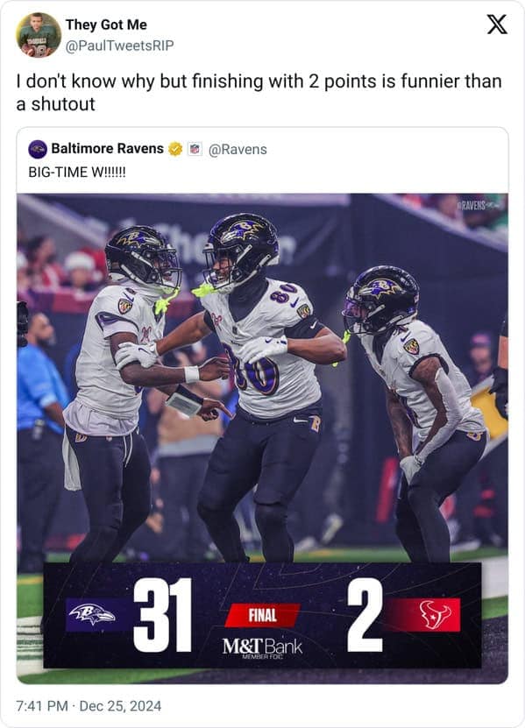This screenshot has width=525, height=728.
Task: Click the Ravens logo on scoreboard
Action: click(x=92, y=615)
